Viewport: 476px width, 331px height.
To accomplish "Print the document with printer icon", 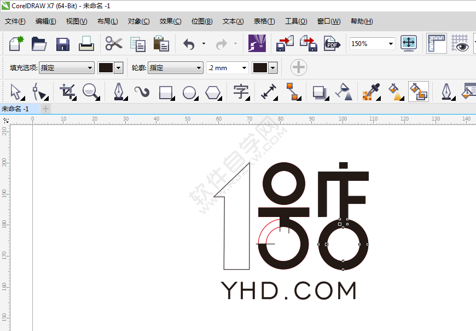I will (86, 43).
